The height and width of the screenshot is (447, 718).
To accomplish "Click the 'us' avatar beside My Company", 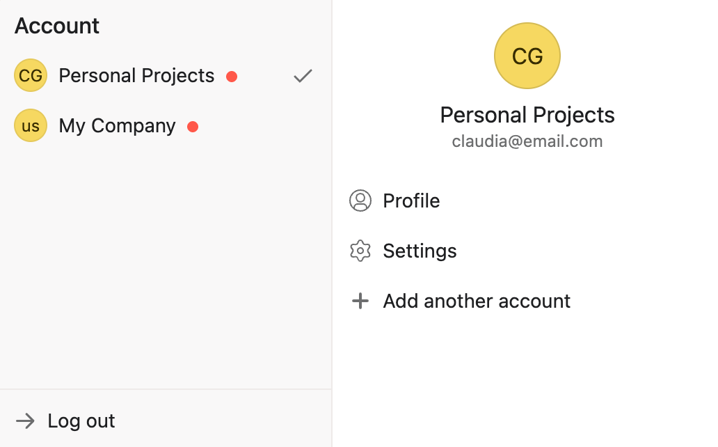I will 31,125.
